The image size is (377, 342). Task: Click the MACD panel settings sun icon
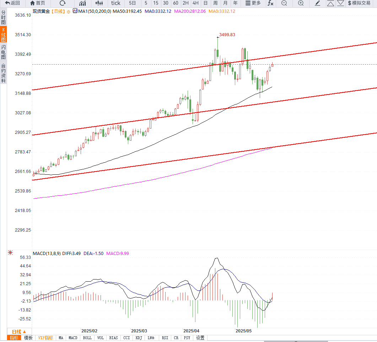tap(10, 253)
